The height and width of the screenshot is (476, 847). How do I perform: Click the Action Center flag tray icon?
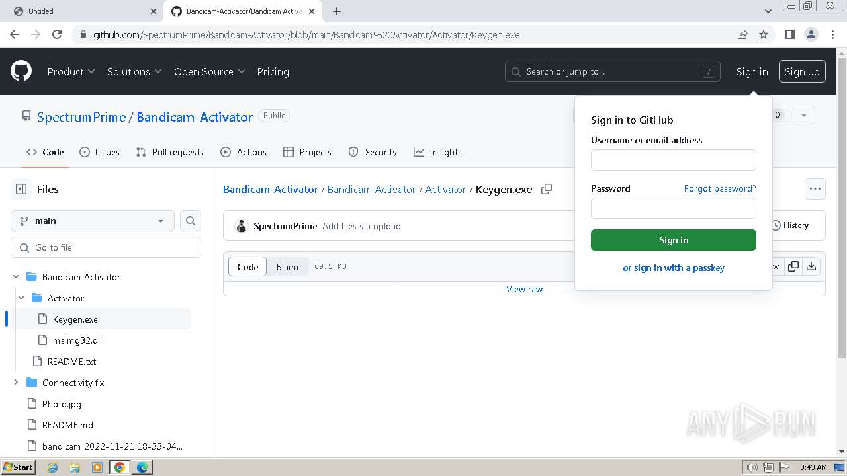point(783,467)
